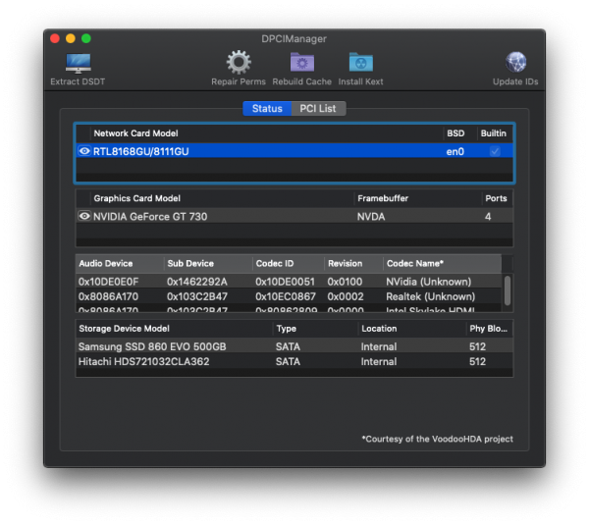Select the Hitachi HDS721032CLA362 storage row
589x525 pixels.
point(145,361)
